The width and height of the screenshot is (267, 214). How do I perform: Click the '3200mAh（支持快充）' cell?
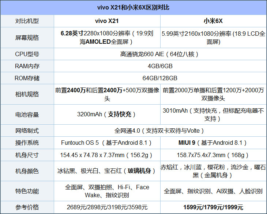[x=107, y=114]
